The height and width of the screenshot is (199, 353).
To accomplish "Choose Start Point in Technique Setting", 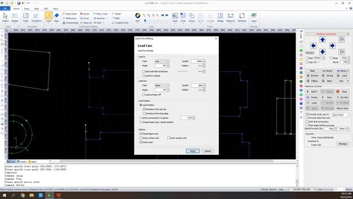I will pyautogui.click(x=69, y=14).
